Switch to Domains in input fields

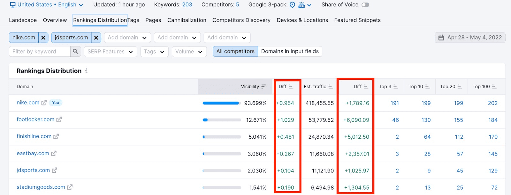pyautogui.click(x=290, y=51)
